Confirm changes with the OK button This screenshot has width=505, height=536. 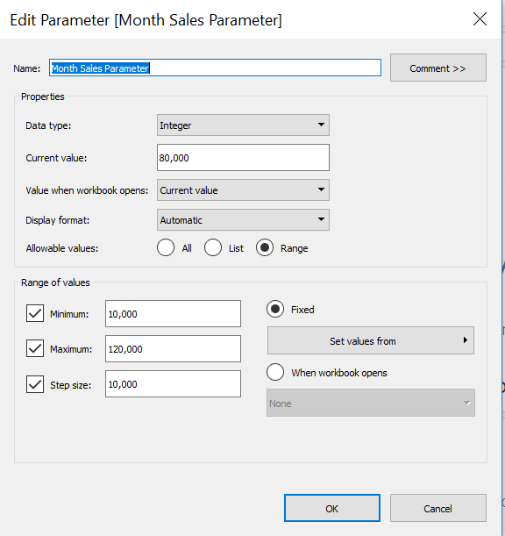click(331, 508)
